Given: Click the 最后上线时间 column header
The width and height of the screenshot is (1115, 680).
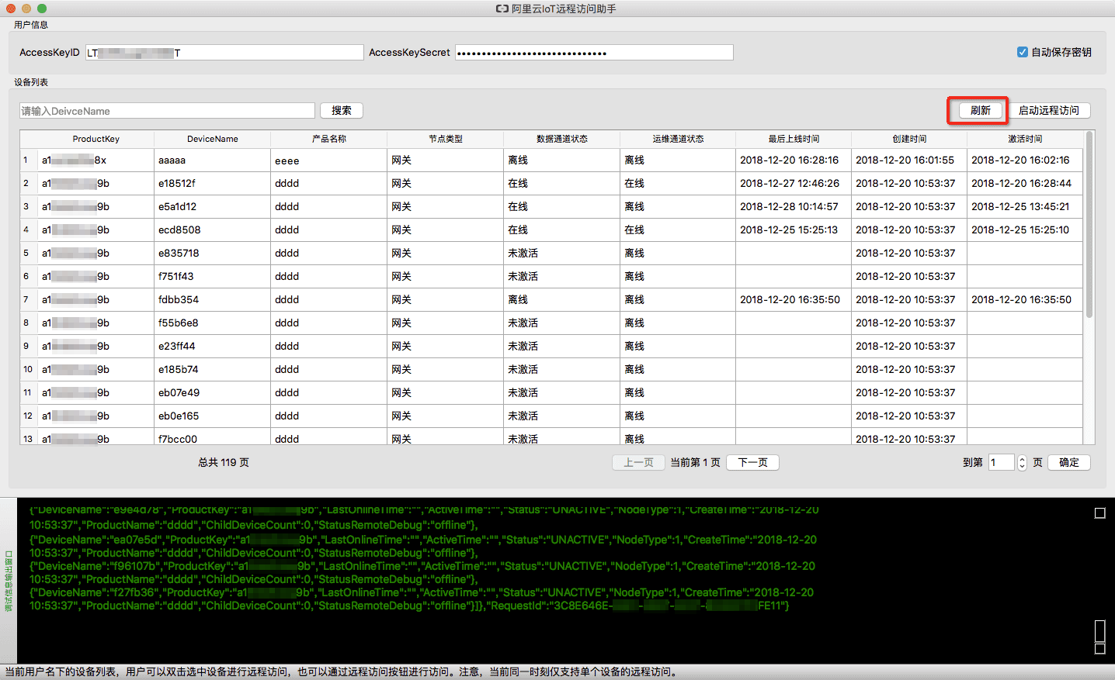Looking at the screenshot, I should (x=794, y=139).
